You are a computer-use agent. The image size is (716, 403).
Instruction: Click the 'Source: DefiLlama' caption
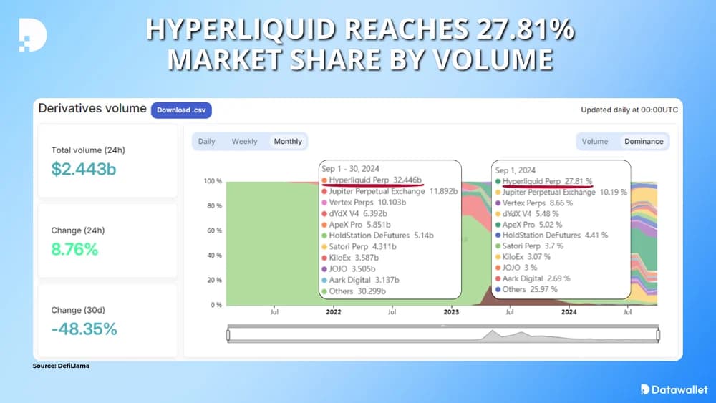point(61,366)
